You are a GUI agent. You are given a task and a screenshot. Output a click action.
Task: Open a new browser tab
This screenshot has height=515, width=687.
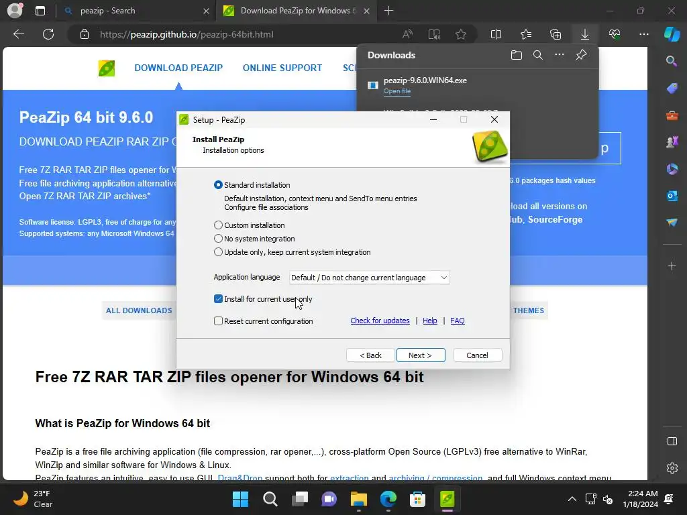[x=388, y=11]
